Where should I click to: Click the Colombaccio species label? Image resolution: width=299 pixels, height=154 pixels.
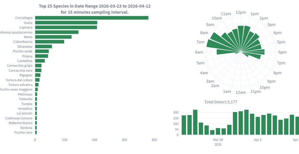[x=23, y=42]
